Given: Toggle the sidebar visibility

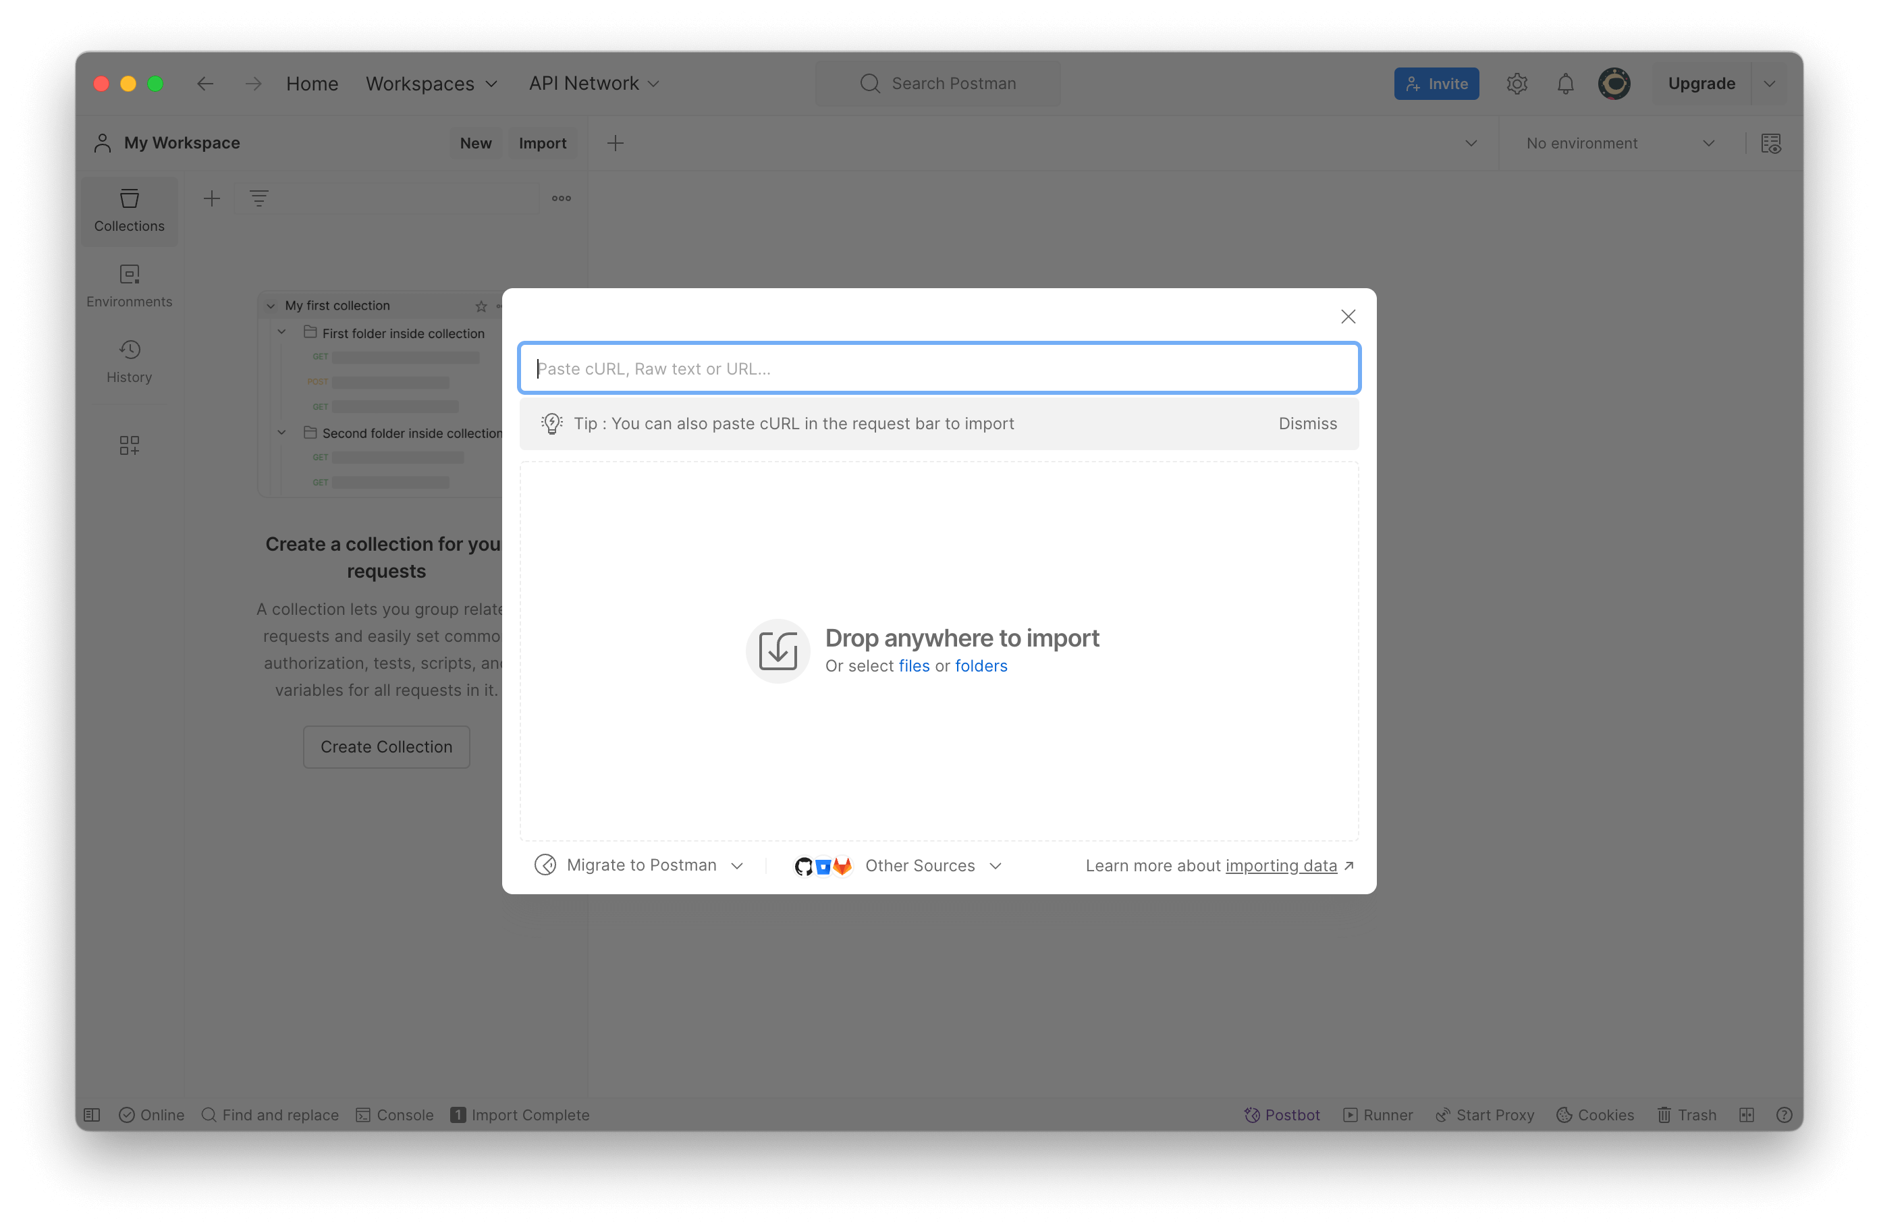Looking at the screenshot, I should point(92,1114).
